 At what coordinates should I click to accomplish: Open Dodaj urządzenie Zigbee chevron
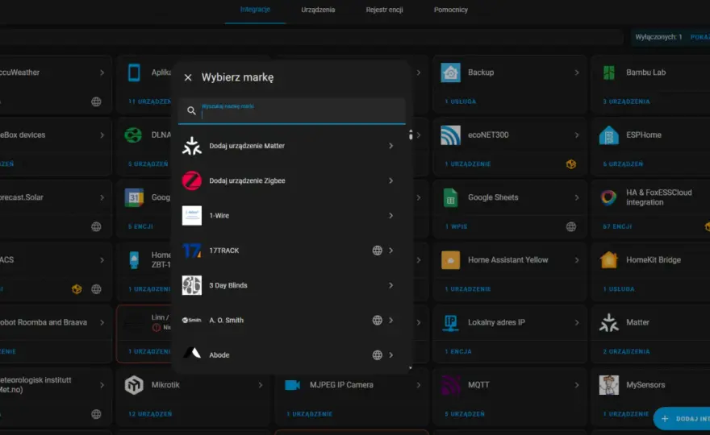390,181
